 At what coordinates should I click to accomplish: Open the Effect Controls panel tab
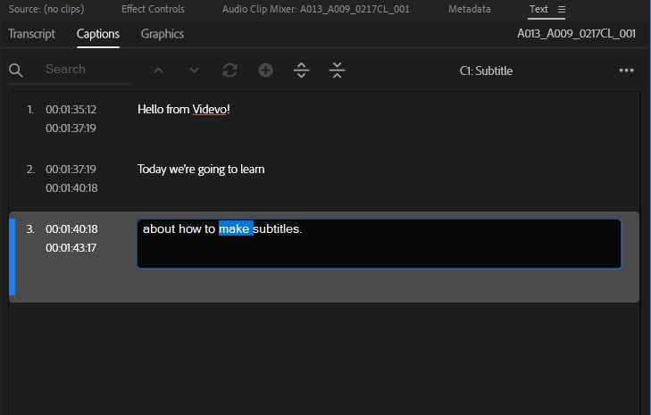pos(153,9)
